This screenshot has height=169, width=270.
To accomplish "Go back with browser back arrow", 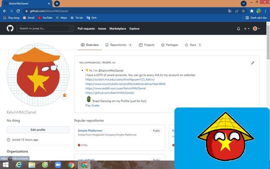I will pos(5,11).
